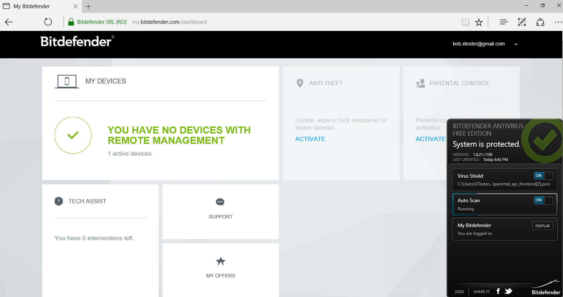
Task: Click 'You have 0 interventions left.' text
Action: (x=94, y=238)
